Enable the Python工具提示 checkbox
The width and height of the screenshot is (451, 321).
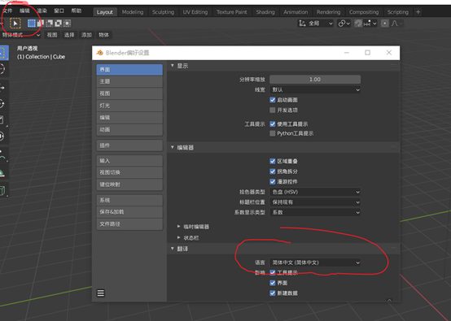point(273,133)
